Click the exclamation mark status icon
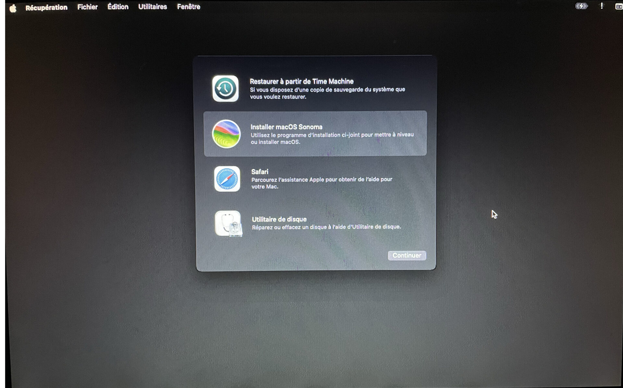Viewport: 623px width, 388px height. 602,6
